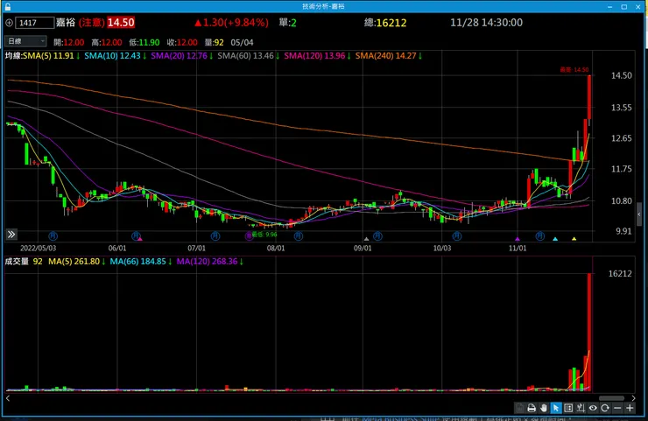Screen dimensions: 648x421
Task: Click the (注意) warning label beside 嘉裕
Action: 92,23
